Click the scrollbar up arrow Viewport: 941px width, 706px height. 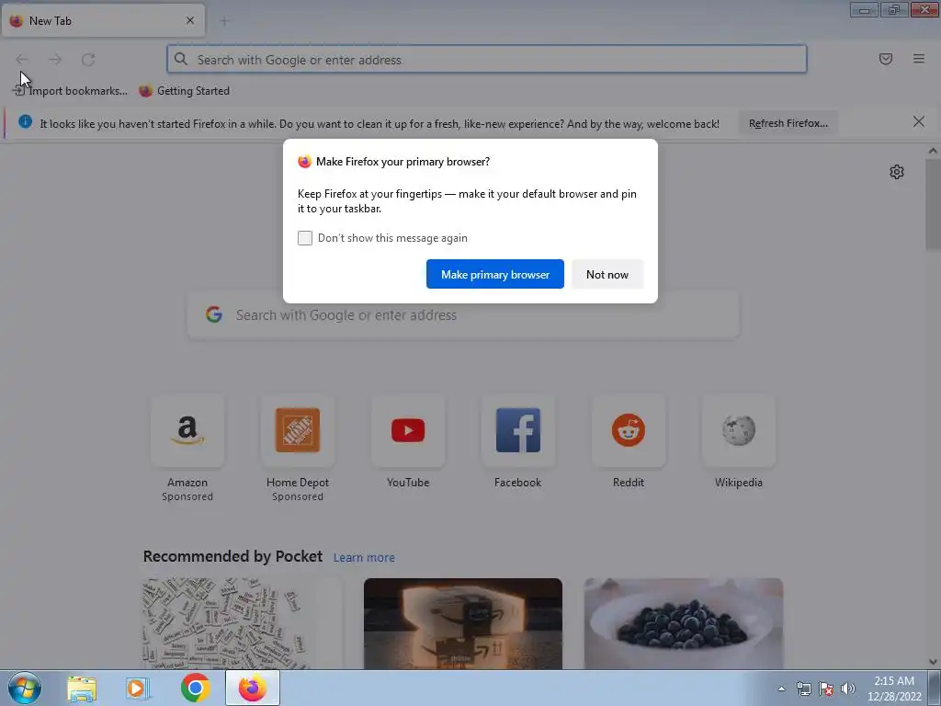(x=933, y=151)
